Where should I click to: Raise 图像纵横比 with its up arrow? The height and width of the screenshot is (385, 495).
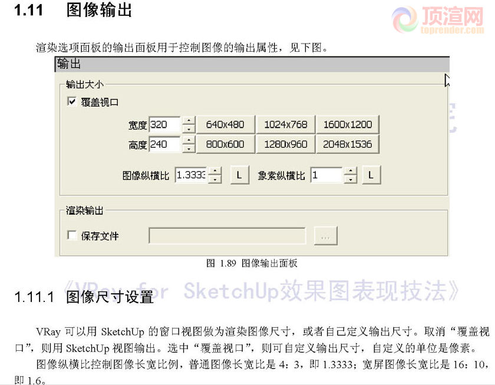click(x=215, y=171)
